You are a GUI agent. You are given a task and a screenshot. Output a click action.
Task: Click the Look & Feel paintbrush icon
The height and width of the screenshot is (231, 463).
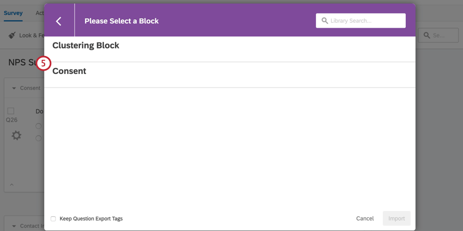tap(12, 35)
